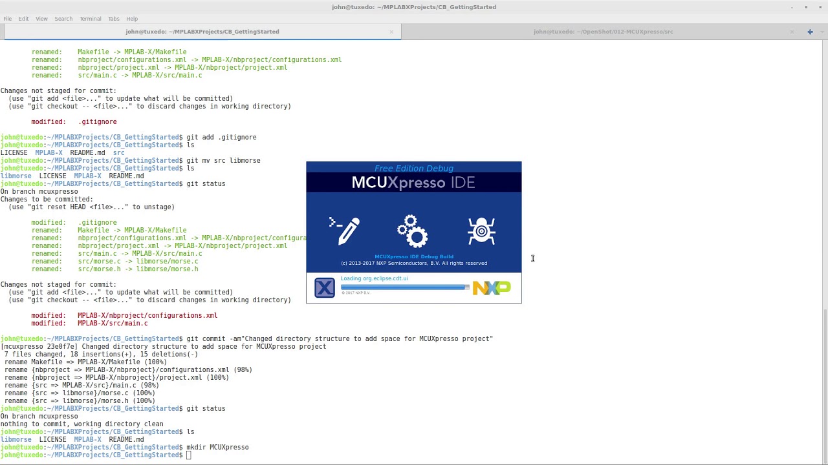
Task: Open the Tabs menu
Action: tap(114, 19)
